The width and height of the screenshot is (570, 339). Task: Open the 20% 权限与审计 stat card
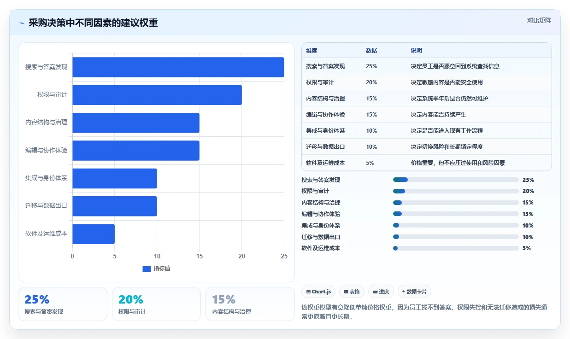(x=157, y=304)
